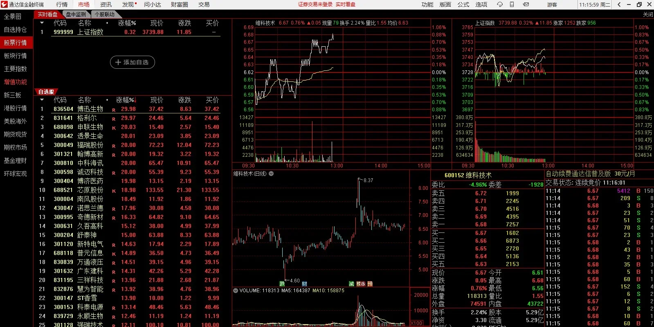Click the customer service headset icon
Screen dimensions: 654x327
(x=499, y=5)
